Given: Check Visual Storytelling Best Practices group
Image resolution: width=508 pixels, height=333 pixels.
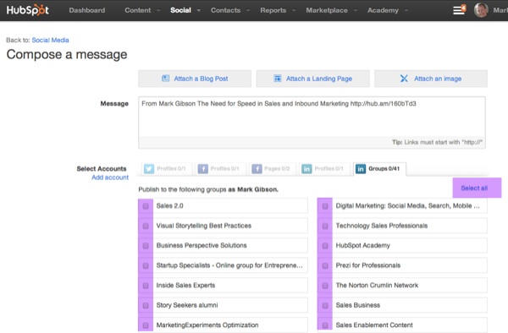Looking at the screenshot, I should (x=146, y=226).
